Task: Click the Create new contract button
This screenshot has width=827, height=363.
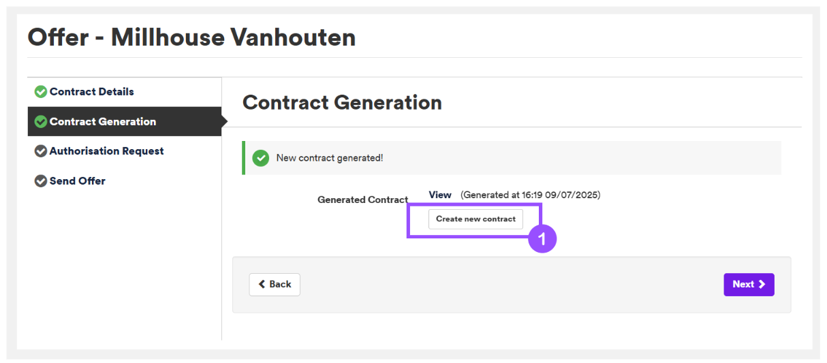Action: tap(475, 219)
